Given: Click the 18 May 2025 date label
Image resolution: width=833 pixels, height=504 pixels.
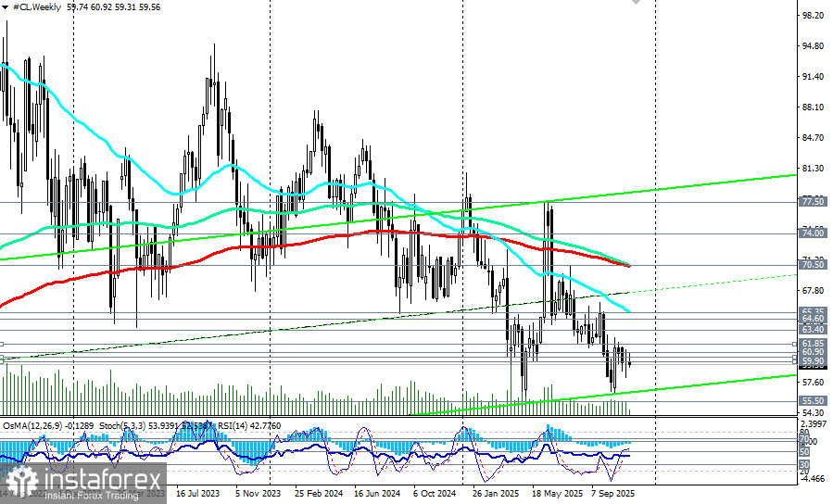Looking at the screenshot, I should point(555,494).
